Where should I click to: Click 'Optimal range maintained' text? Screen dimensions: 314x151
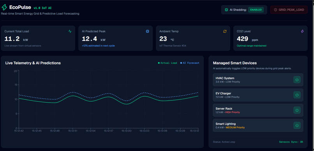click(x=252, y=46)
